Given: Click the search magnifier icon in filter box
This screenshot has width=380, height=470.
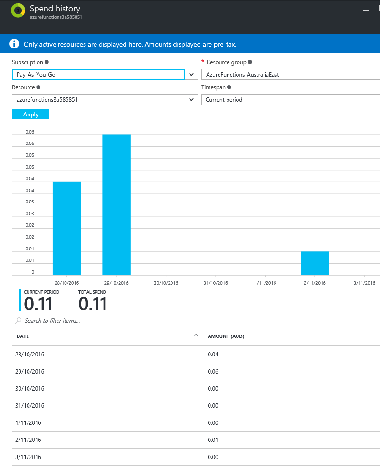Looking at the screenshot, I should pos(18,321).
